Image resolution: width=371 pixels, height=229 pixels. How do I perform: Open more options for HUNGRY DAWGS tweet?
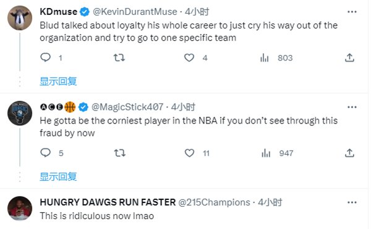click(x=352, y=202)
